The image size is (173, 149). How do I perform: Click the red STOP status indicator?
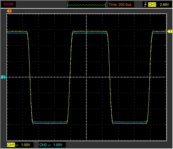8,4
